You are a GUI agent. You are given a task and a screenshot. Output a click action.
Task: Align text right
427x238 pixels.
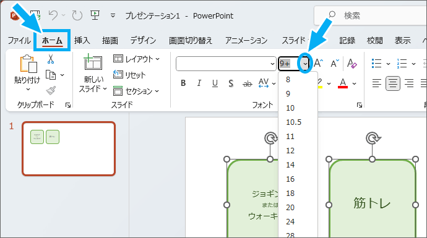coord(409,83)
